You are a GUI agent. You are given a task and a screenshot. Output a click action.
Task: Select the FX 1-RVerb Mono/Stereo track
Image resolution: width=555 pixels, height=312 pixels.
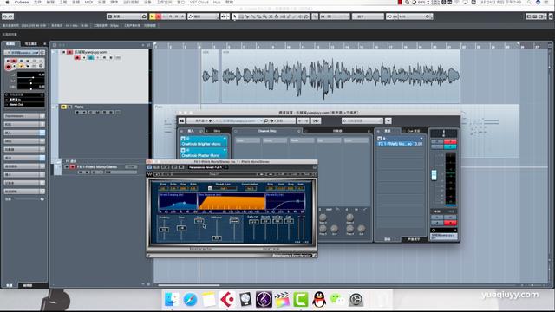pos(96,166)
